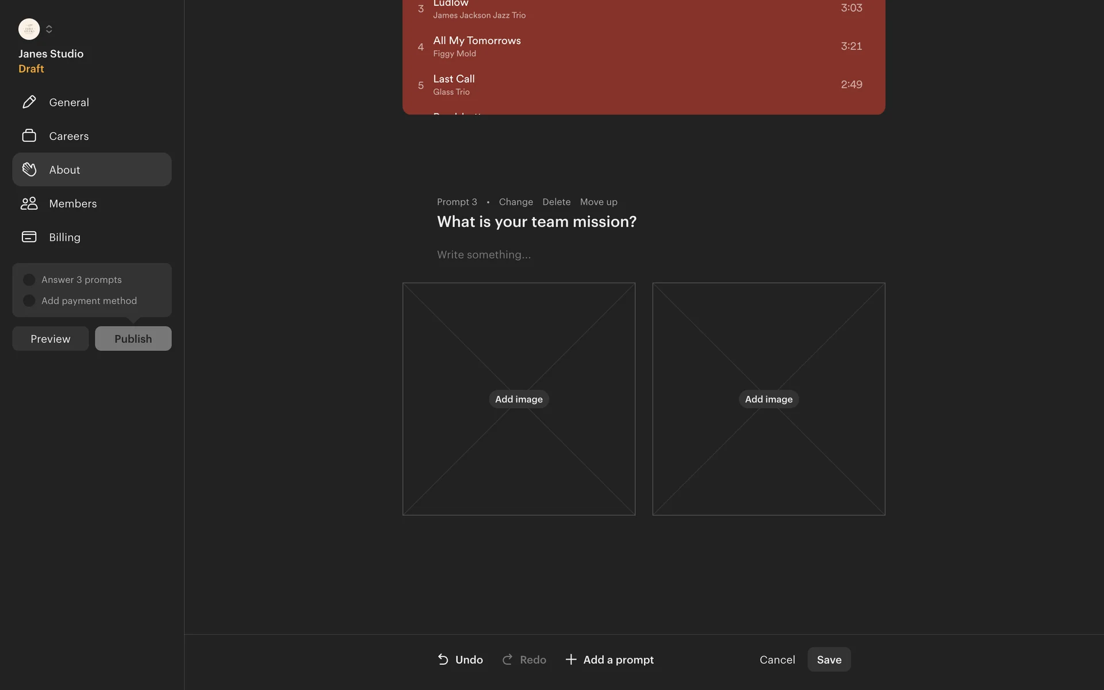This screenshot has height=690, width=1104.
Task: Click the Publish button
Action: (x=133, y=339)
